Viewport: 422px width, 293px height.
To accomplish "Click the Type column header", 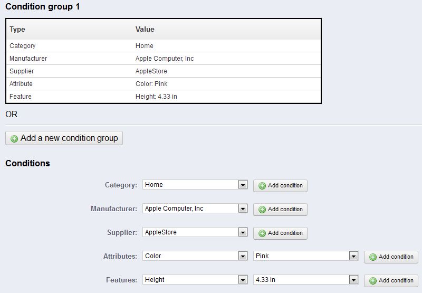I will tap(17, 30).
